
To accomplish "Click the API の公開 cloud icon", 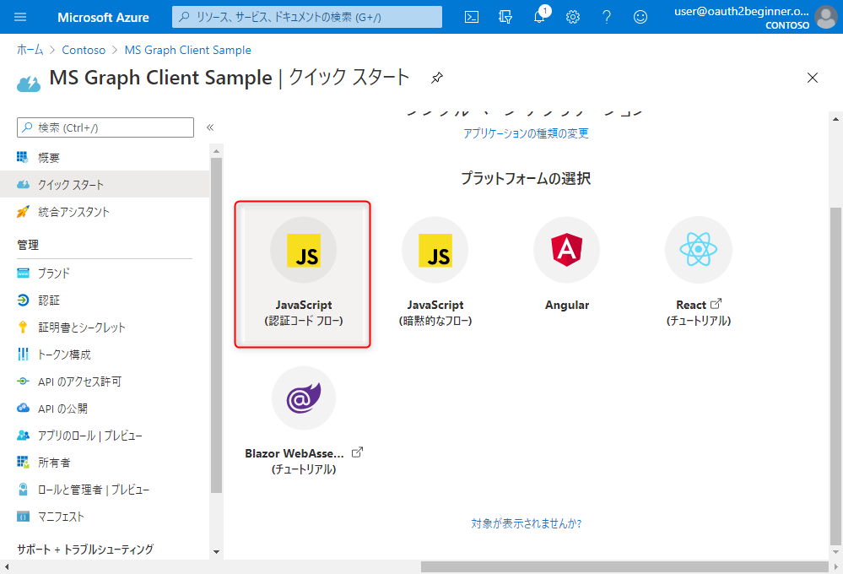I will (x=23, y=409).
